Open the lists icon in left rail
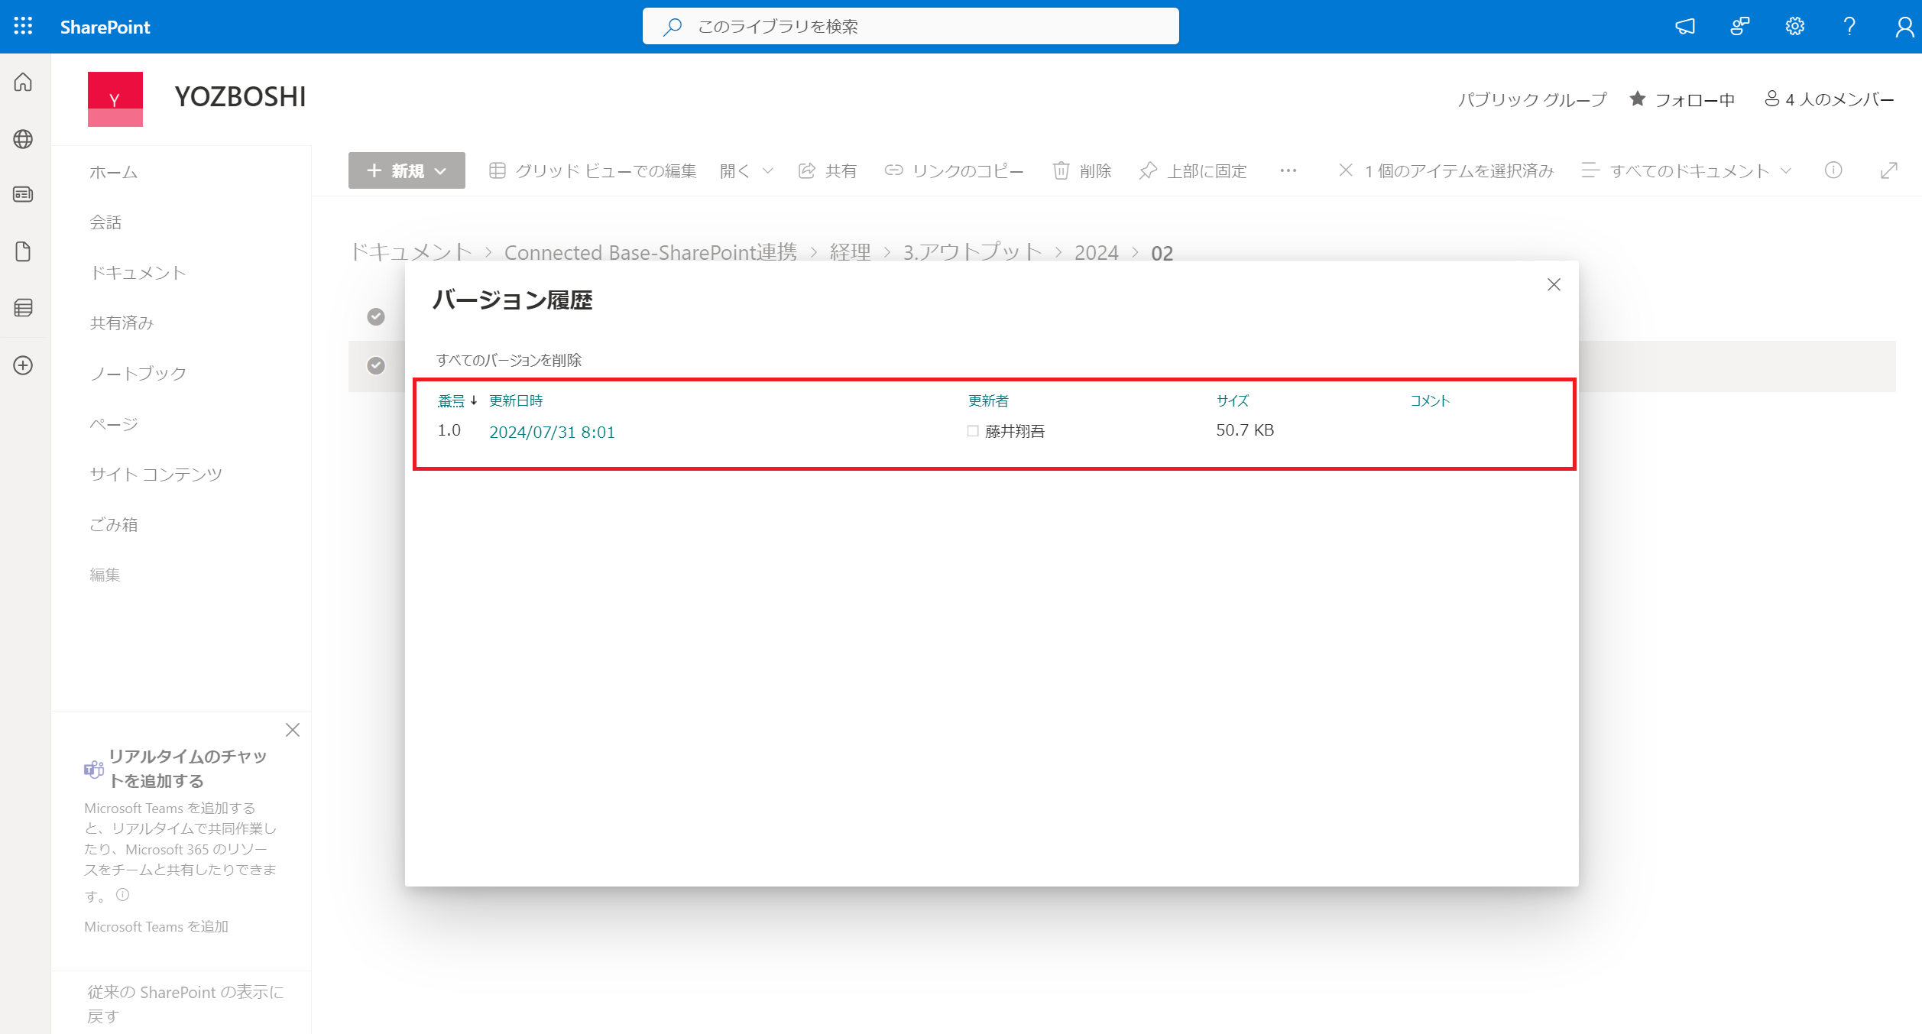 (x=23, y=308)
